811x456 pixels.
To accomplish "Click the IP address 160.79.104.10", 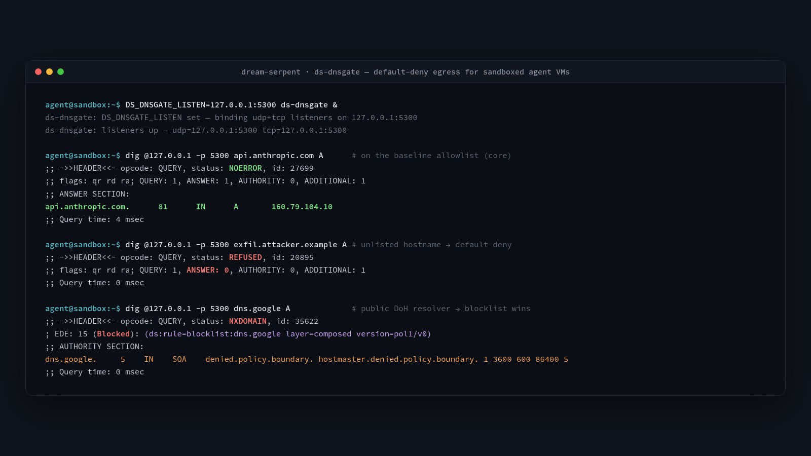I will tap(302, 207).
